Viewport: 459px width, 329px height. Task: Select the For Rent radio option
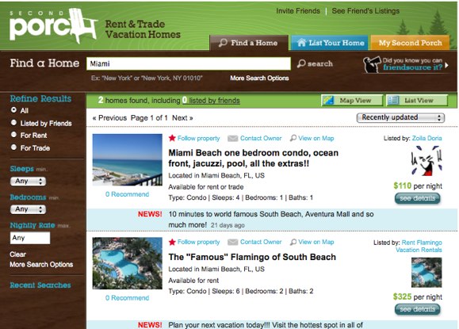[13, 135]
